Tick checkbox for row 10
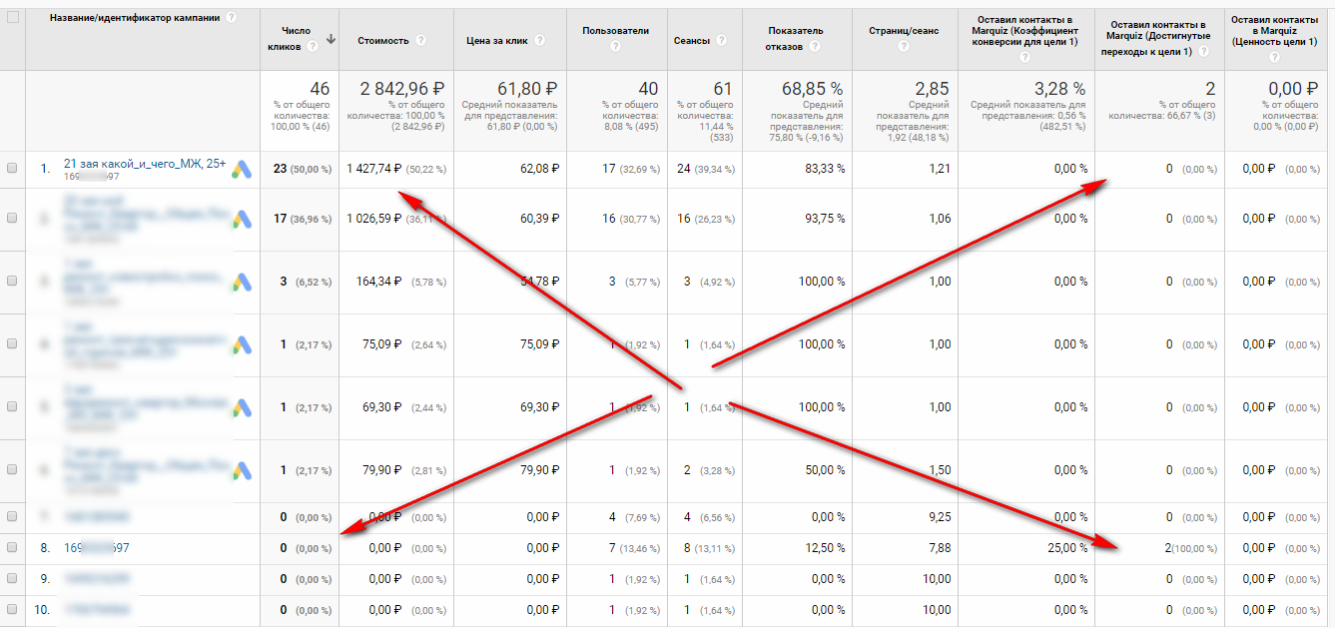 12,610
